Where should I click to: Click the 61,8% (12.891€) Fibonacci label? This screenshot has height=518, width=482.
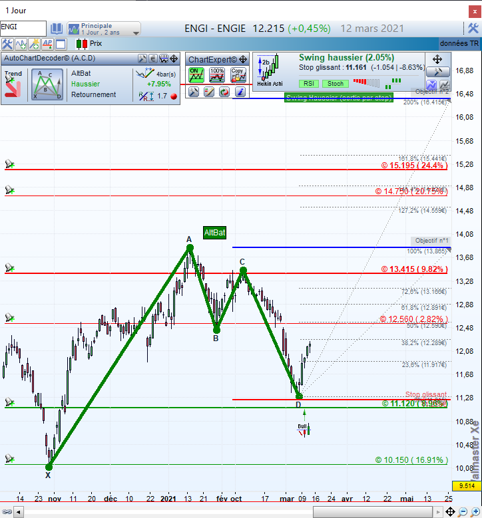[x=424, y=308]
